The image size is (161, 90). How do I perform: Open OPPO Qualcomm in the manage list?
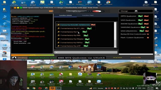(128, 16)
